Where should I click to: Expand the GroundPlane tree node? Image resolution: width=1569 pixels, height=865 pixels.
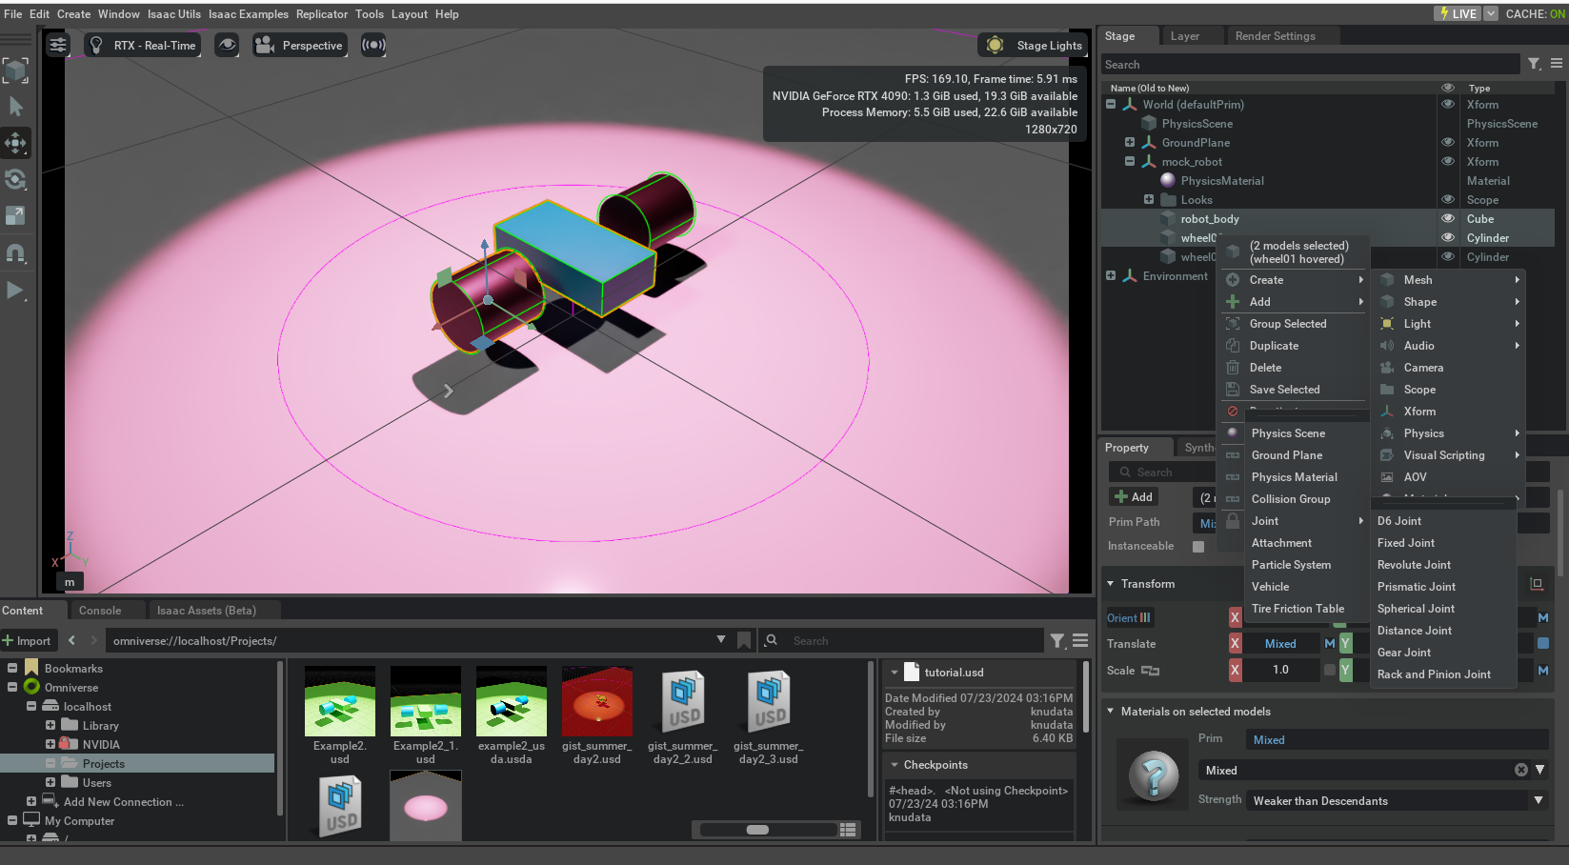point(1130,142)
